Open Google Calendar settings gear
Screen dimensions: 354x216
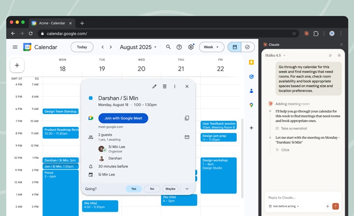(x=191, y=47)
